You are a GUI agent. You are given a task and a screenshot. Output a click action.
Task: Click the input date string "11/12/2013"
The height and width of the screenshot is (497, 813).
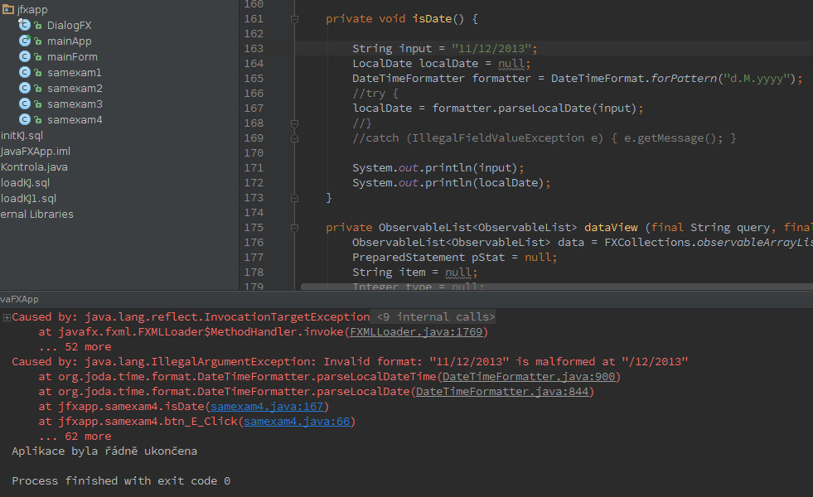[491, 49]
